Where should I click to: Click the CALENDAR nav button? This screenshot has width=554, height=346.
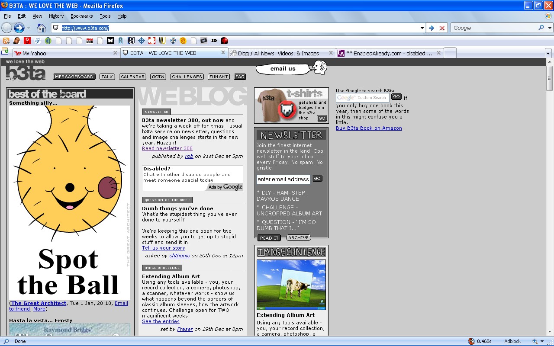132,77
